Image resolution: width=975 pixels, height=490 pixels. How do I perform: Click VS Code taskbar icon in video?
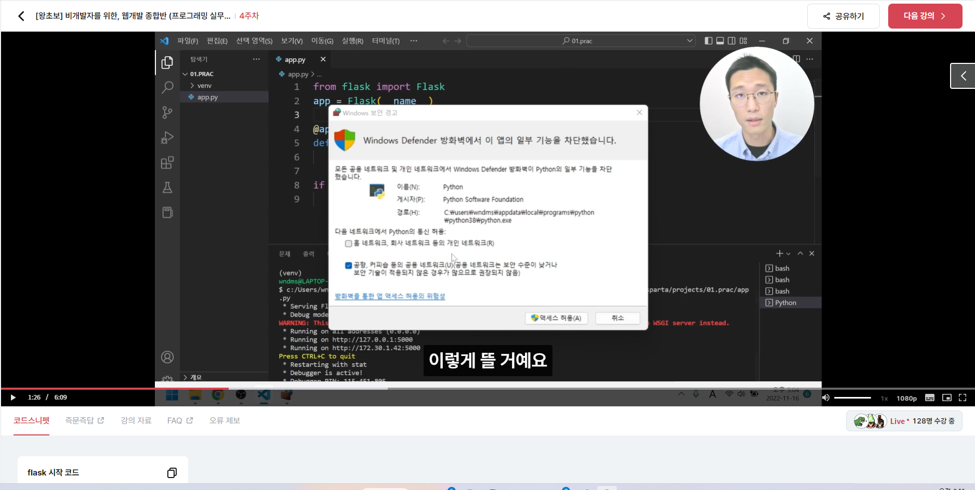[x=263, y=395]
